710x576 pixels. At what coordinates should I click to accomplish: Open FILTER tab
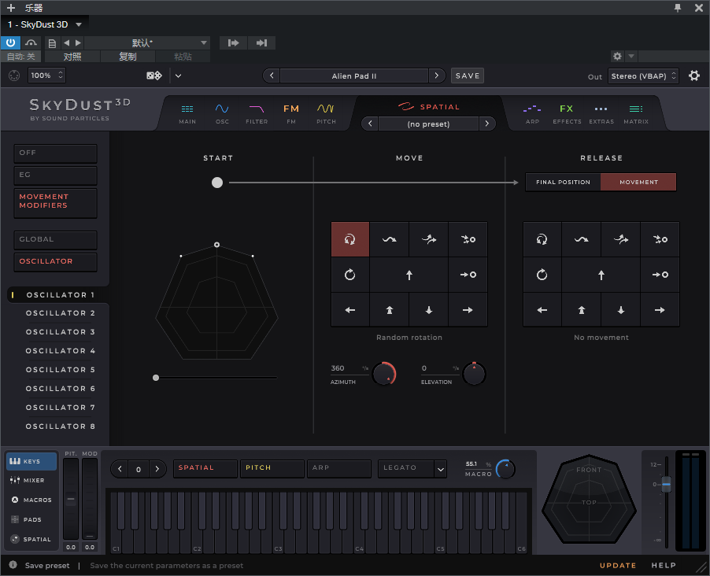tap(257, 114)
